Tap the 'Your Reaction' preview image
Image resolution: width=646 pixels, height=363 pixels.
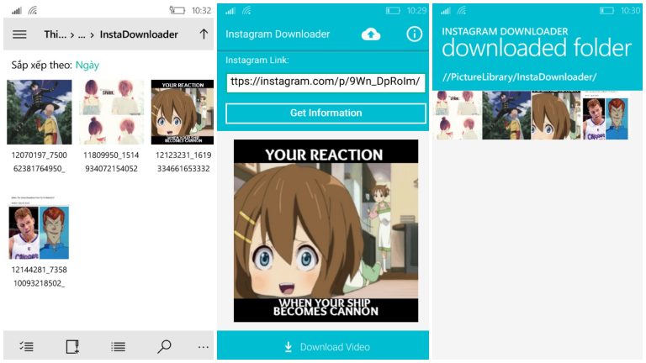coord(326,230)
